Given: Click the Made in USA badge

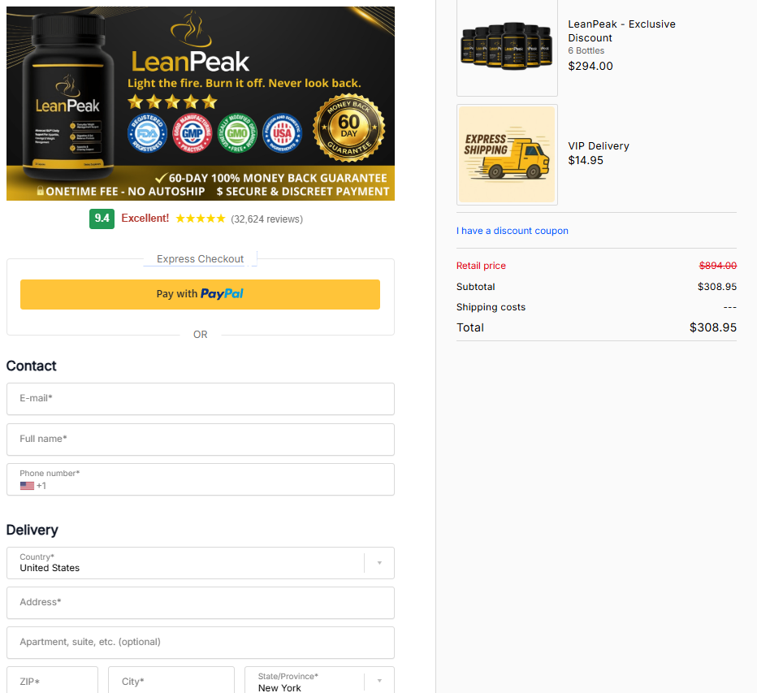Looking at the screenshot, I should click(x=282, y=133).
